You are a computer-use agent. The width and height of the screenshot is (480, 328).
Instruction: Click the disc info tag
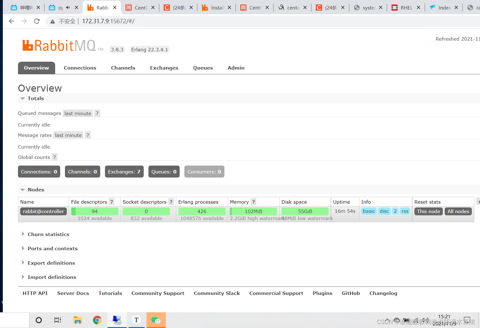384,211
